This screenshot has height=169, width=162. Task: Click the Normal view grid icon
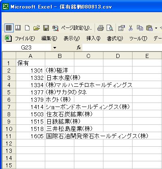click(9, 28)
